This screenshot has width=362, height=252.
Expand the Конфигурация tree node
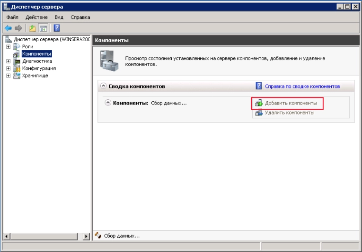9,68
